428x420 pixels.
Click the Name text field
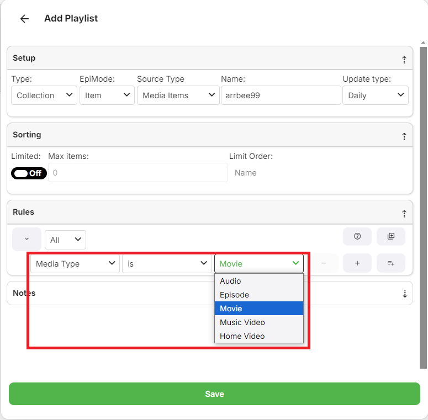point(281,95)
